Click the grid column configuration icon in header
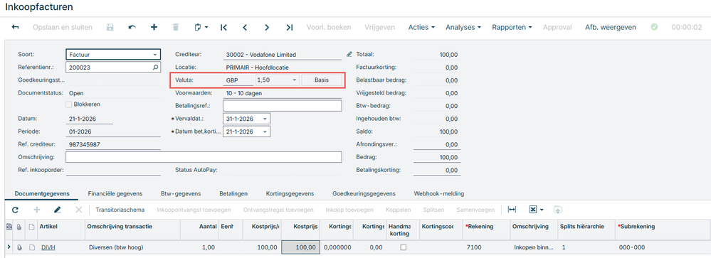The image size is (711, 258). [9, 226]
